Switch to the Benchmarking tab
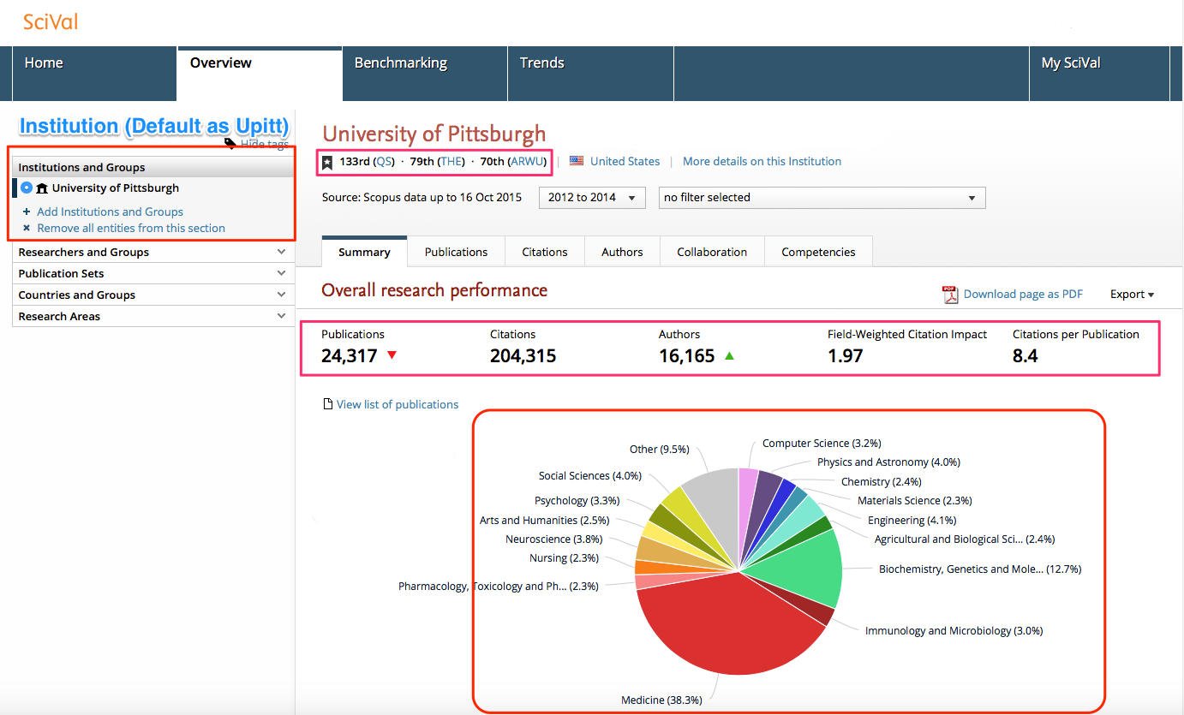 (401, 63)
